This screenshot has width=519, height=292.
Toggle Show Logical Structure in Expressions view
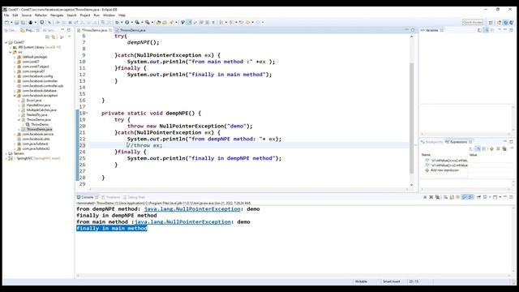478,148
